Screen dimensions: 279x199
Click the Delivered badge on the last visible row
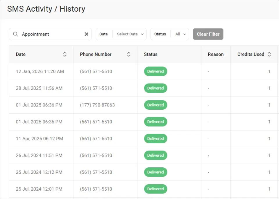coord(155,189)
